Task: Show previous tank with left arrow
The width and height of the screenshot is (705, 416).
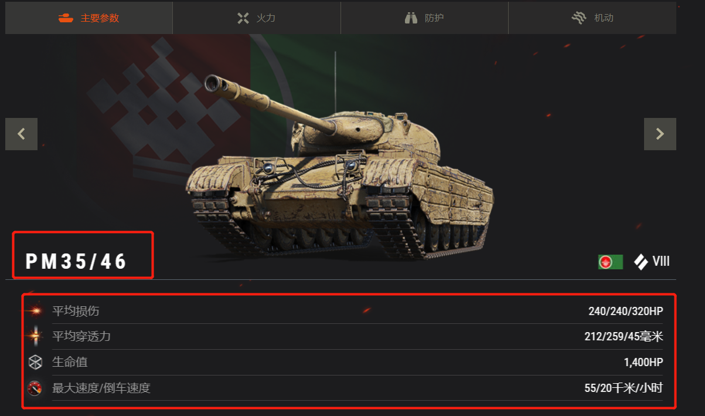Action: point(21,134)
